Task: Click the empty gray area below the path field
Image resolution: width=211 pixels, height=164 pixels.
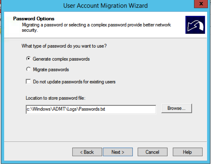Action: pyautogui.click(x=105, y=128)
